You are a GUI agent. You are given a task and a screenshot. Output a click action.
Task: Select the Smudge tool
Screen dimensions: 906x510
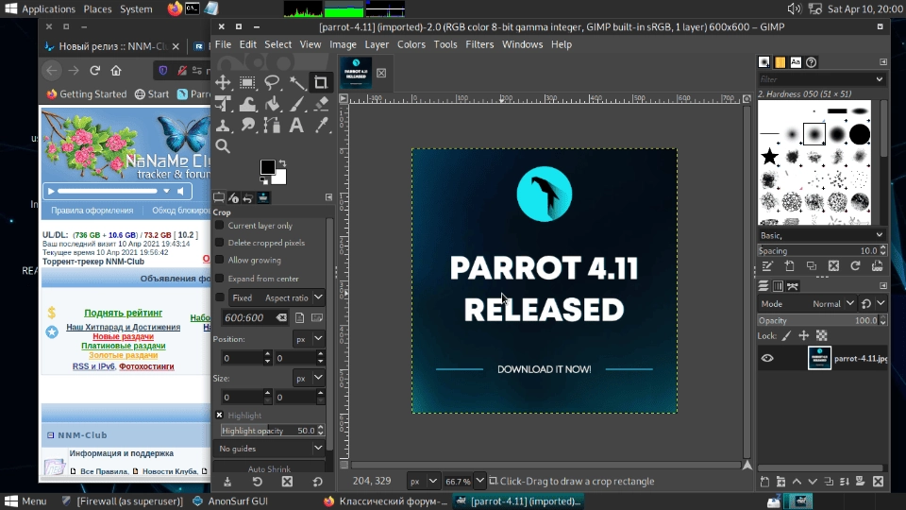pyautogui.click(x=247, y=125)
